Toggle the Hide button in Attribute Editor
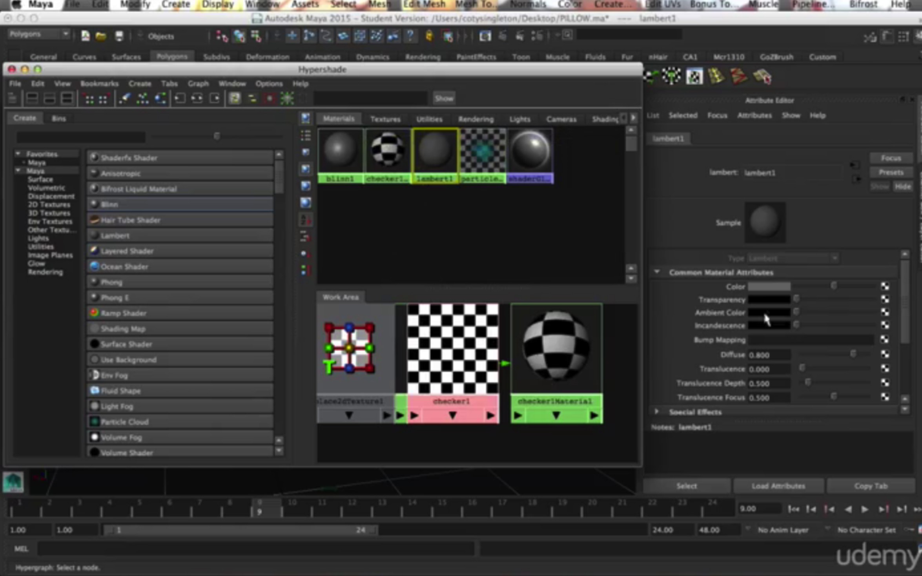This screenshot has width=922, height=576. (902, 187)
